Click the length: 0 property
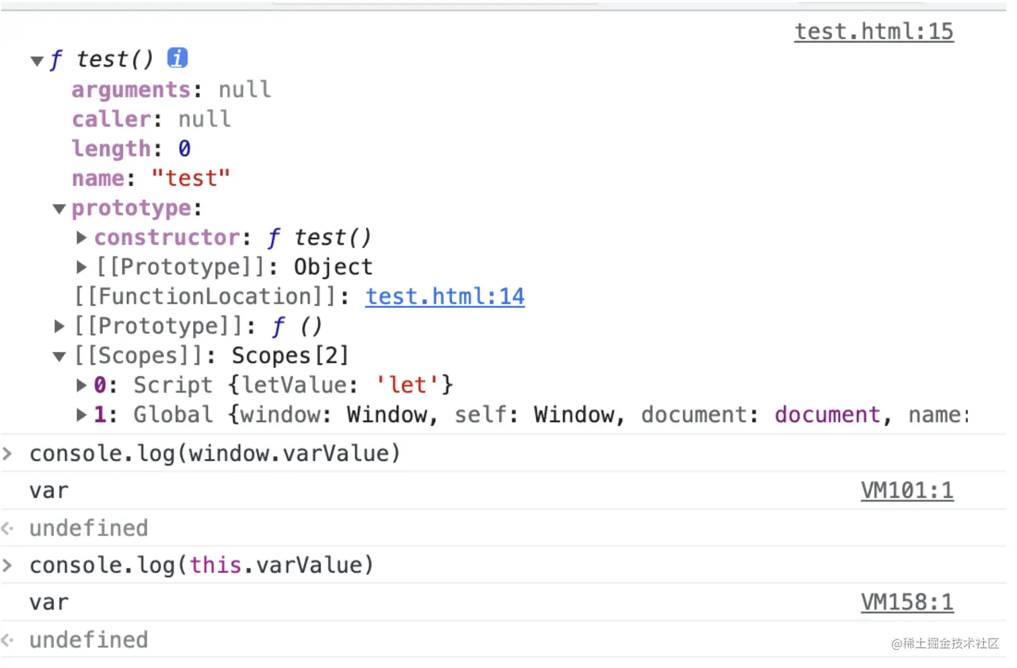 [131, 149]
